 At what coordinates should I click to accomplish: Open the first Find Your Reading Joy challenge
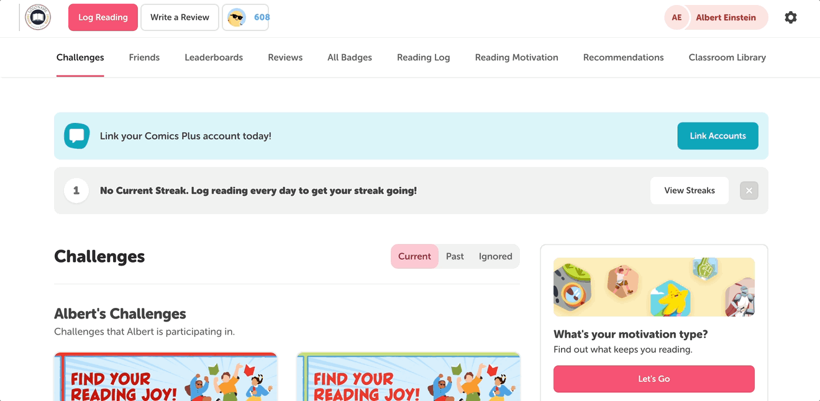166,377
